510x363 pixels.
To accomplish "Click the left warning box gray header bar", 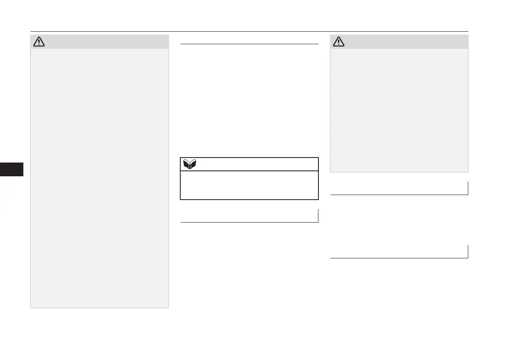I will pyautogui.click(x=104, y=42).
